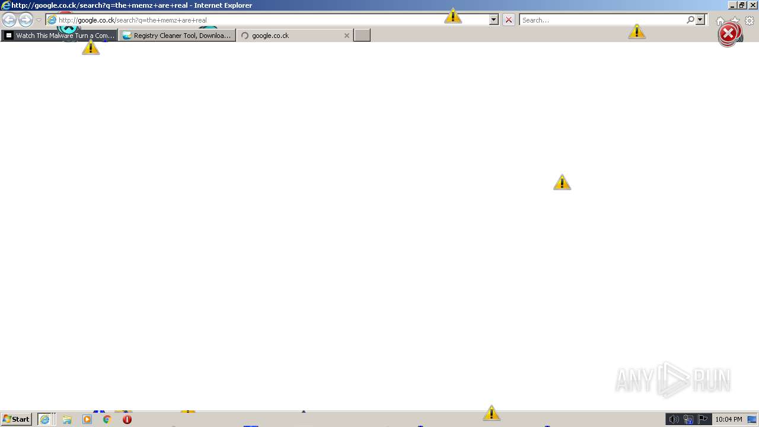Open Internet Explorer taskbar icon
This screenshot has width=759, height=427.
pyautogui.click(x=46, y=419)
